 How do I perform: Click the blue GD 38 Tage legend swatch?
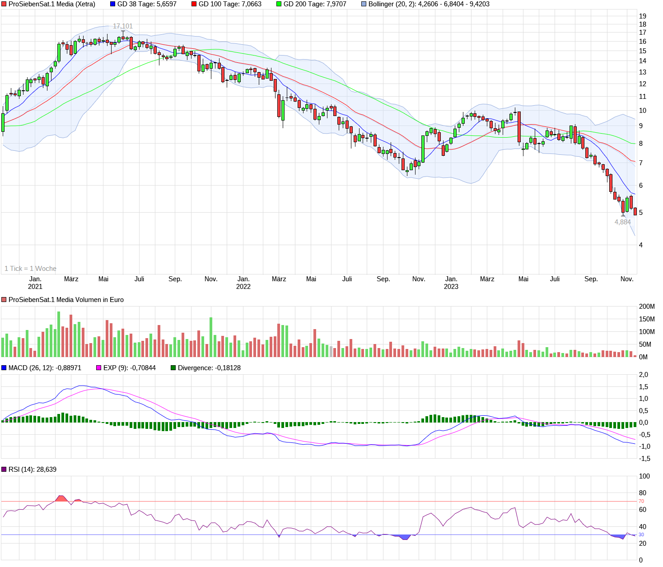click(112, 4)
